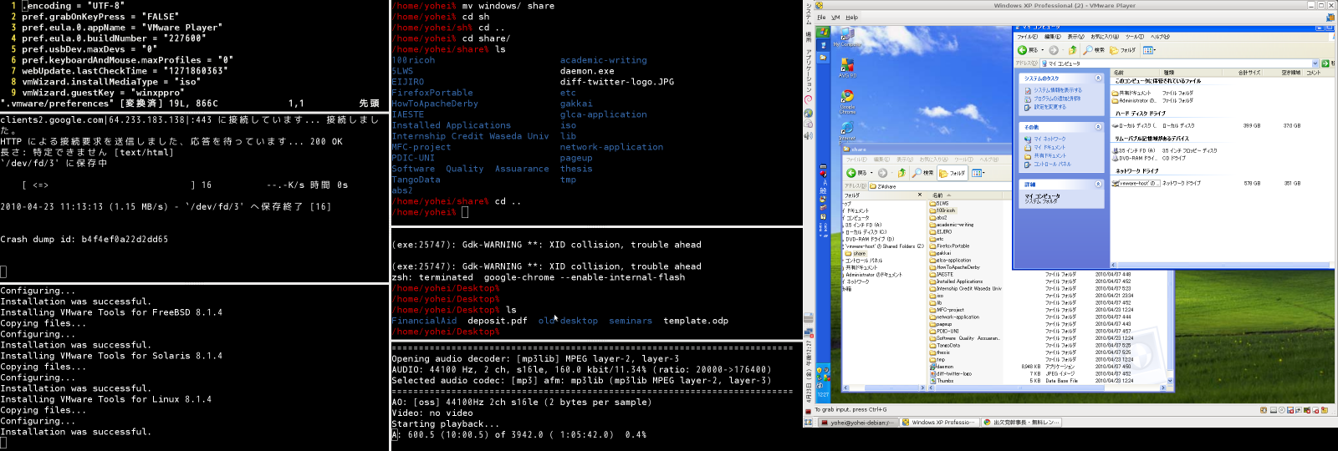Close the フォルダ tree pane with X
The image size is (1338, 451).
920,195
